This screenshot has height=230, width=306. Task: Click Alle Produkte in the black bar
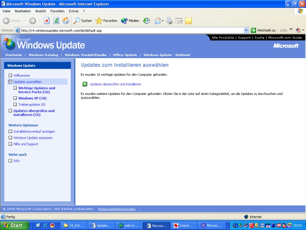coord(223,38)
